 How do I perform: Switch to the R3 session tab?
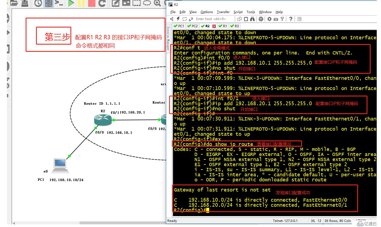(x=235, y=26)
